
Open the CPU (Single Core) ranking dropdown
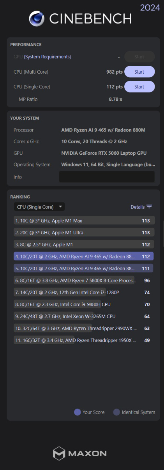pyautogui.click(x=39, y=207)
